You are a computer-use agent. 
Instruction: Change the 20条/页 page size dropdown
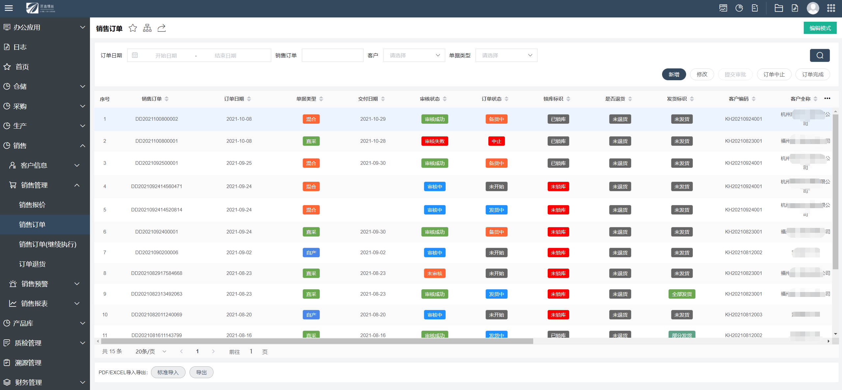point(151,352)
